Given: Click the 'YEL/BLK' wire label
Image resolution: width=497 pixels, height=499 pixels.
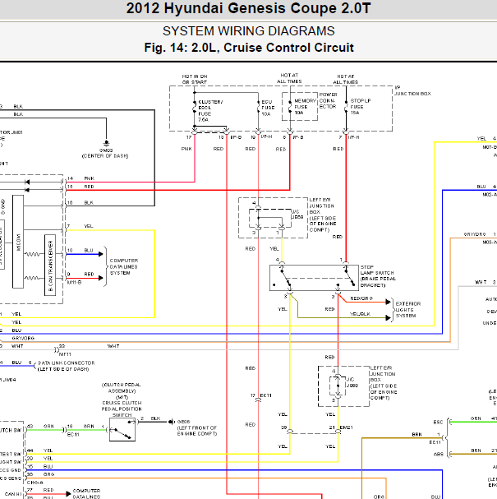Looking at the screenshot, I should (x=360, y=314).
